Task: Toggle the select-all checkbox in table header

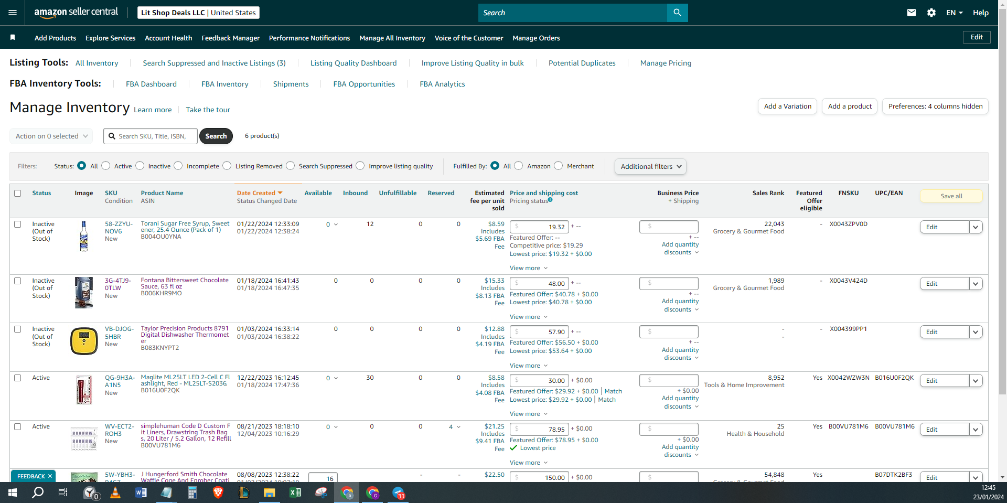Action: pyautogui.click(x=18, y=193)
